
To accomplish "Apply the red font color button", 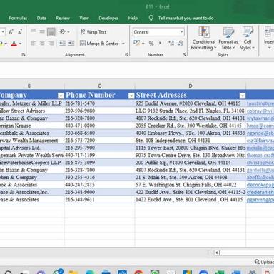I will click(14, 44).
